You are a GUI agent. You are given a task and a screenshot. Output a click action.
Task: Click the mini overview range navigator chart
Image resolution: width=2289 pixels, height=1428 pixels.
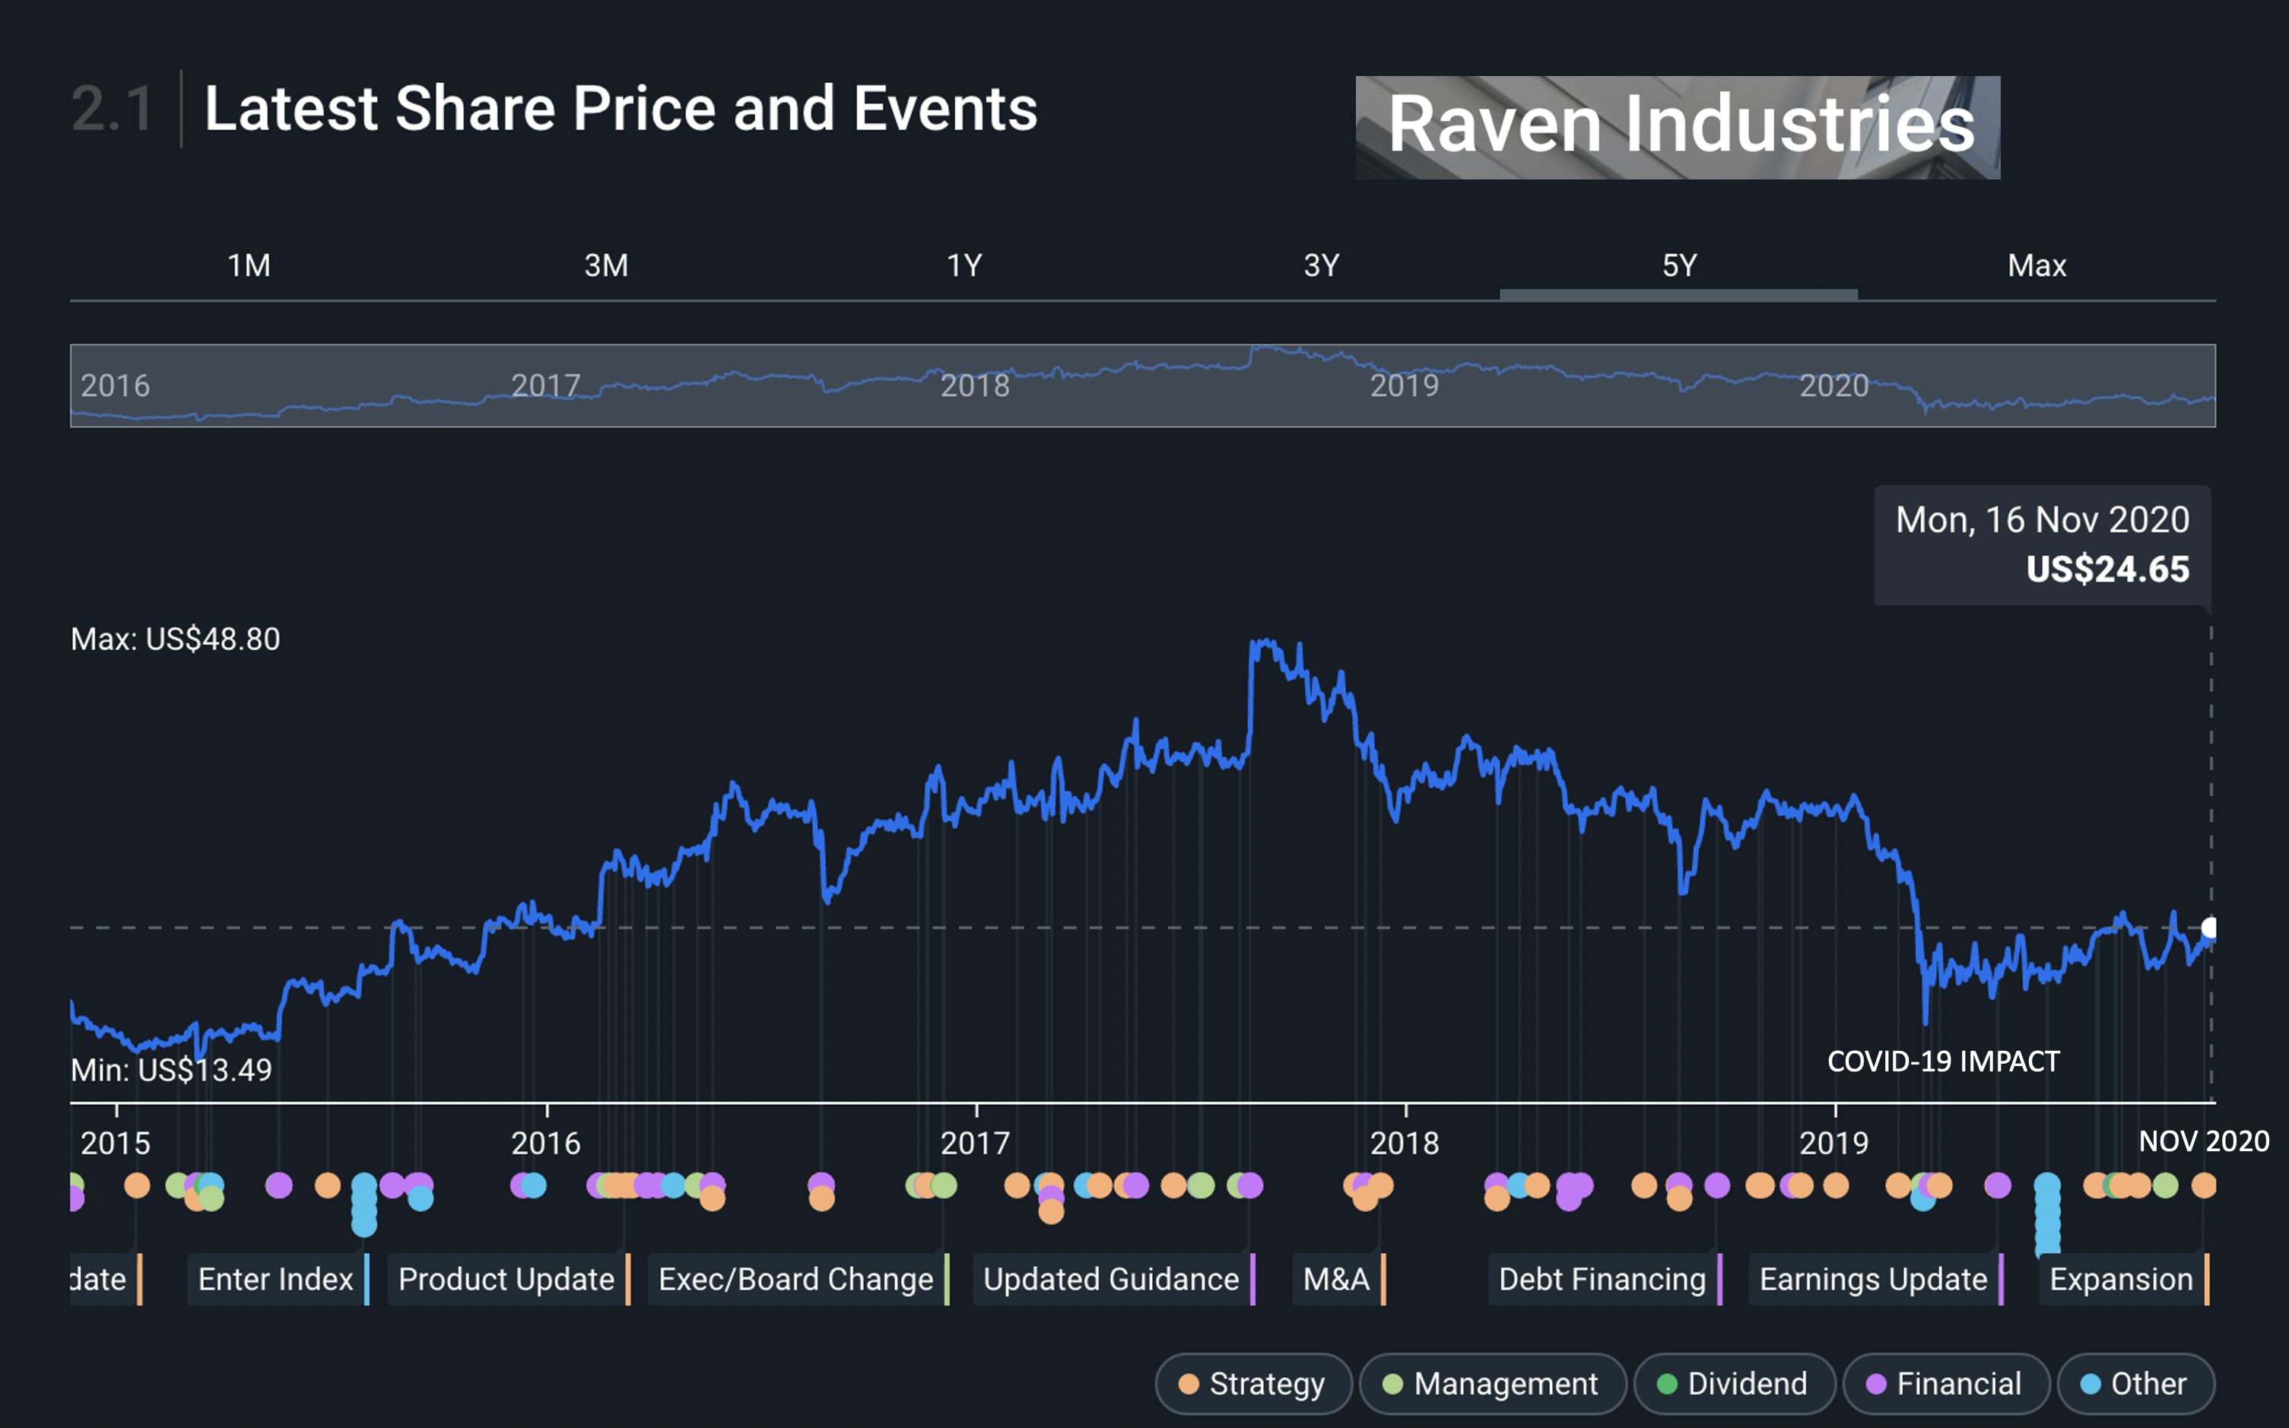click(x=1143, y=386)
